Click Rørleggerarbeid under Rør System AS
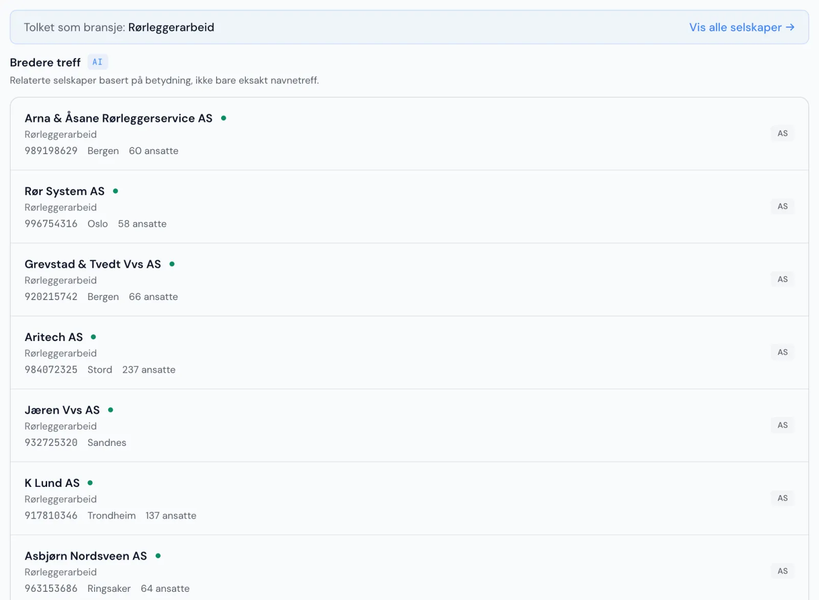Screen dimensions: 819x600 [x=60, y=207]
